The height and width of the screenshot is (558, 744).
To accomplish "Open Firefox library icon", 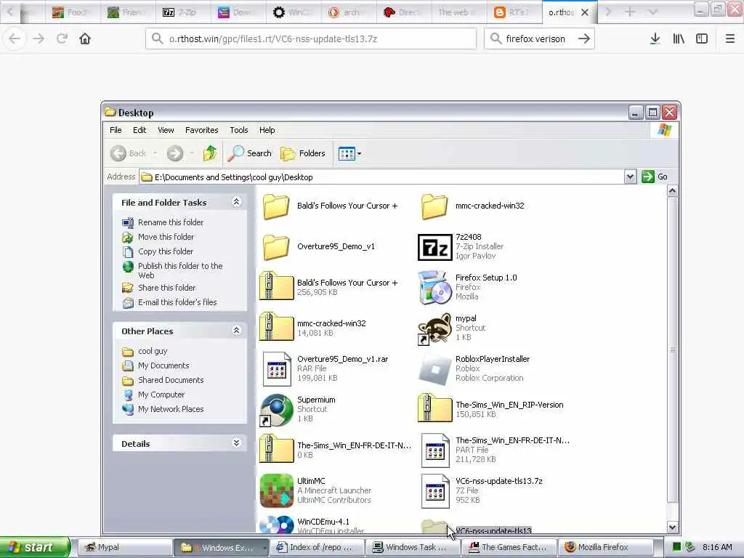I will pos(679,39).
